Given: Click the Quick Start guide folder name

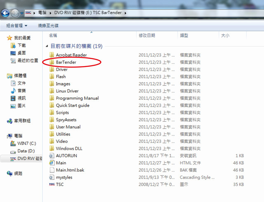Looking at the screenshot, I should 73,106.
